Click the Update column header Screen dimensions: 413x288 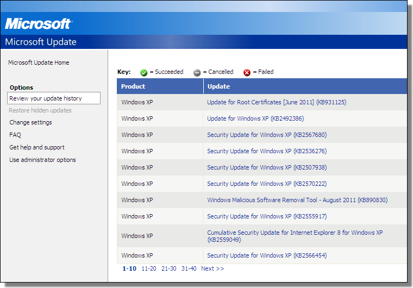point(218,86)
